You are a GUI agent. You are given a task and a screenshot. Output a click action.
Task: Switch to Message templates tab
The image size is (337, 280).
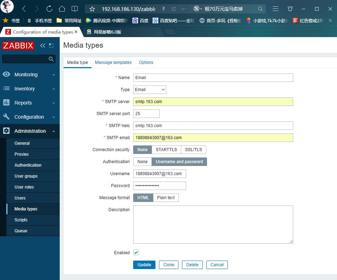(113, 62)
